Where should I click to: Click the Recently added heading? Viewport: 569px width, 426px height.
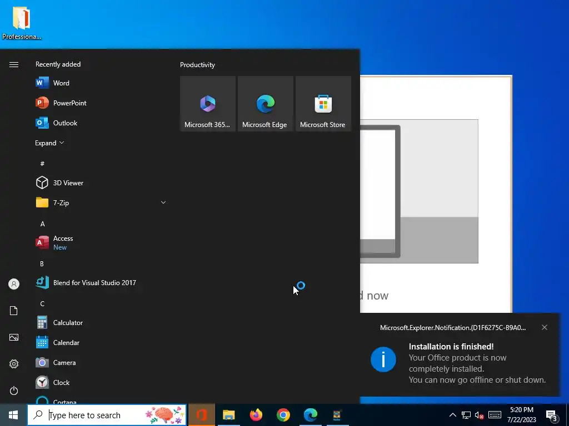(58, 64)
